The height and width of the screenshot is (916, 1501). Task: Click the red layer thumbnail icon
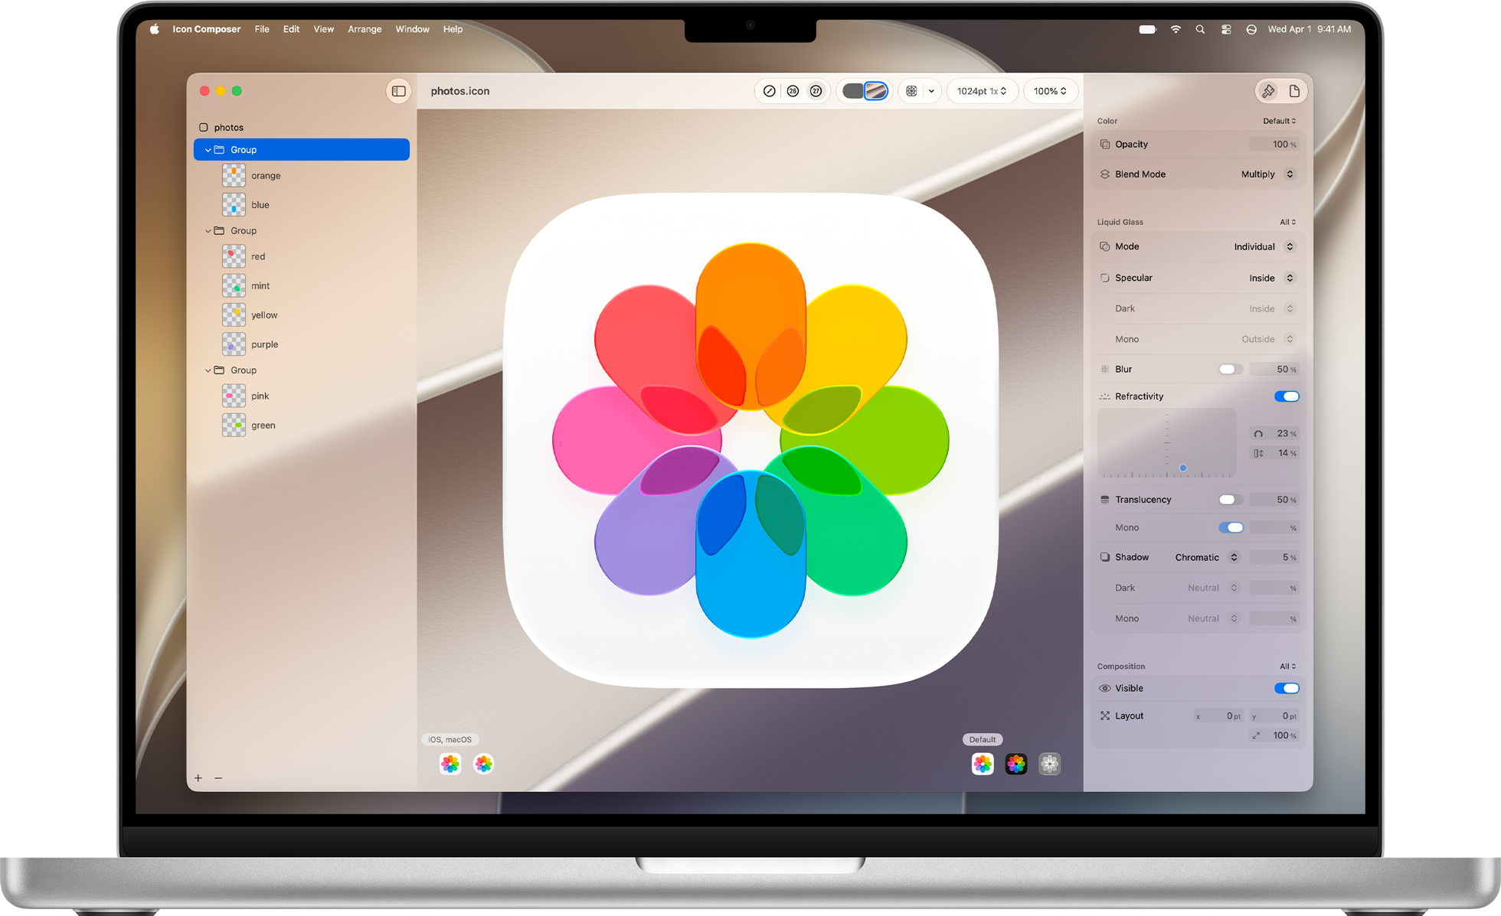pos(234,256)
